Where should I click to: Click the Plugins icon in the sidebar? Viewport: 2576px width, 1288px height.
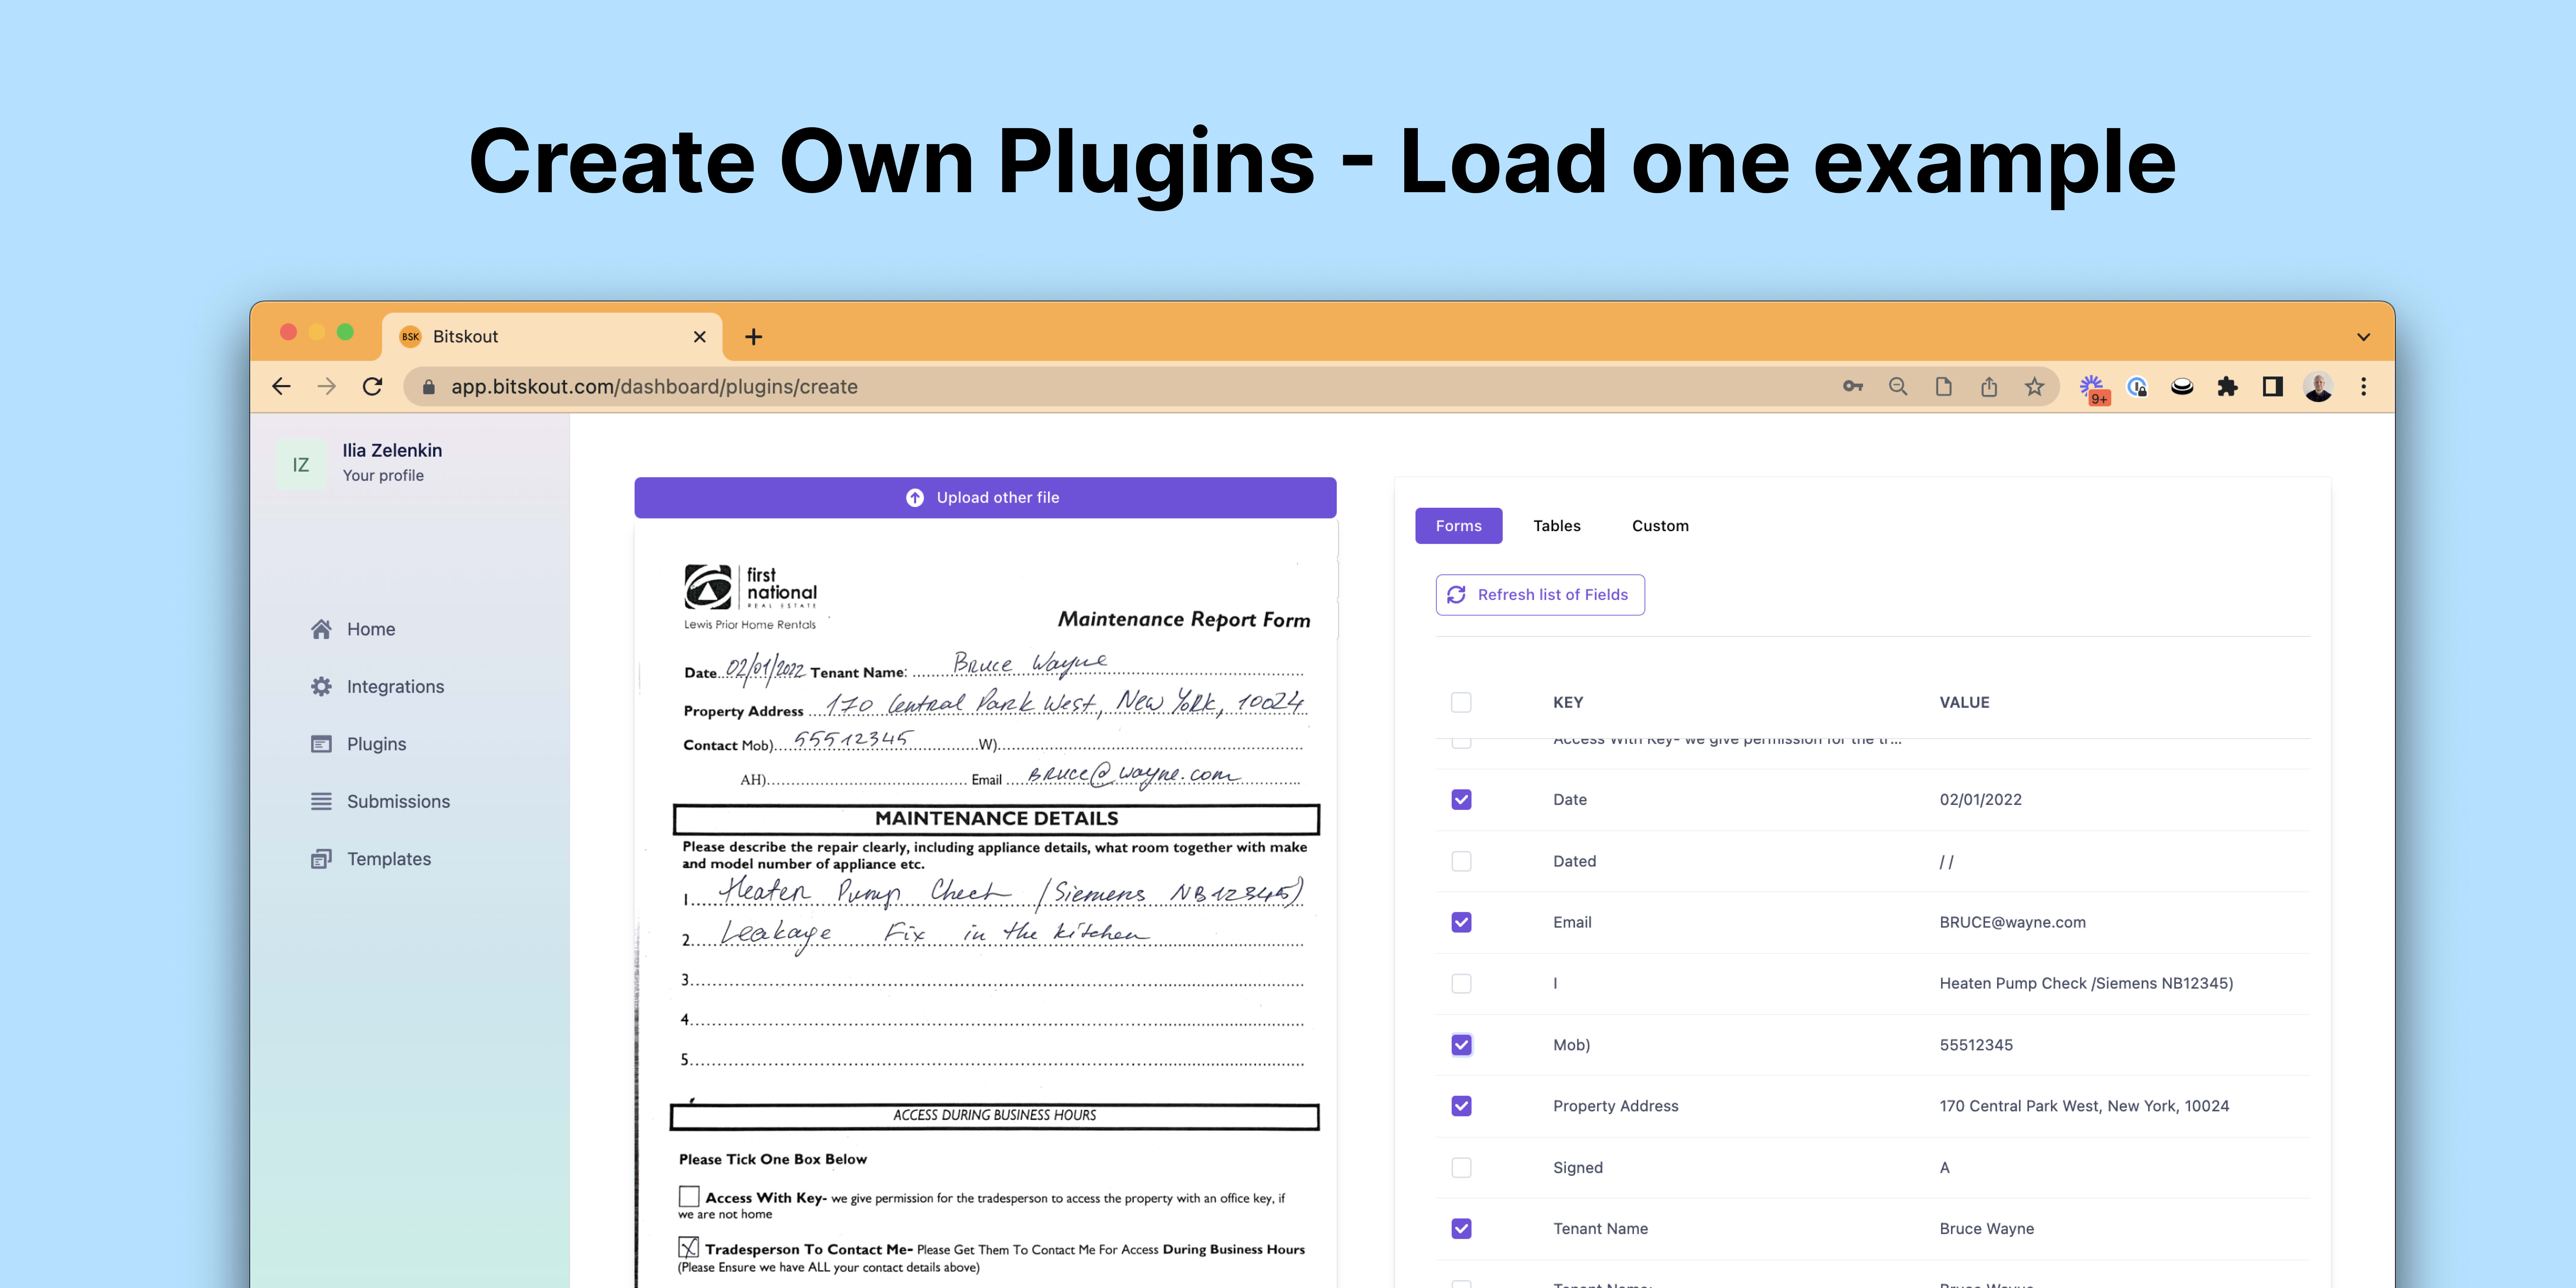(321, 744)
